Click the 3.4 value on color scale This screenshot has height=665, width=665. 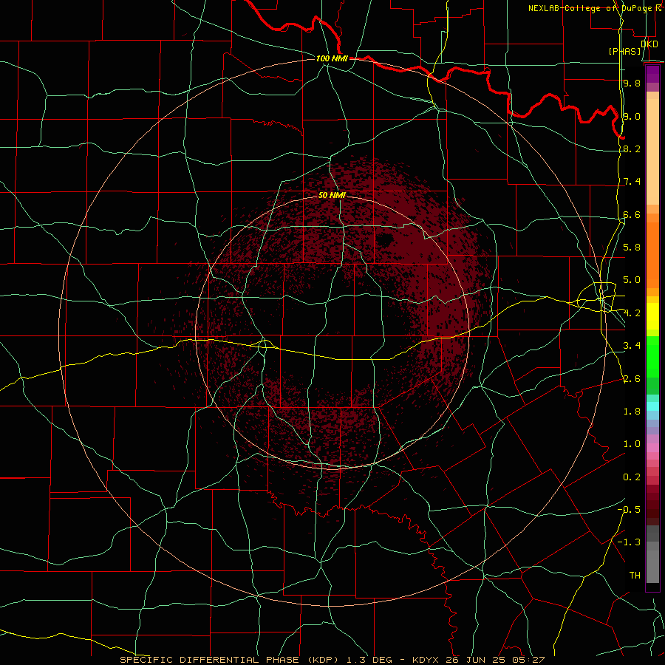tap(632, 346)
